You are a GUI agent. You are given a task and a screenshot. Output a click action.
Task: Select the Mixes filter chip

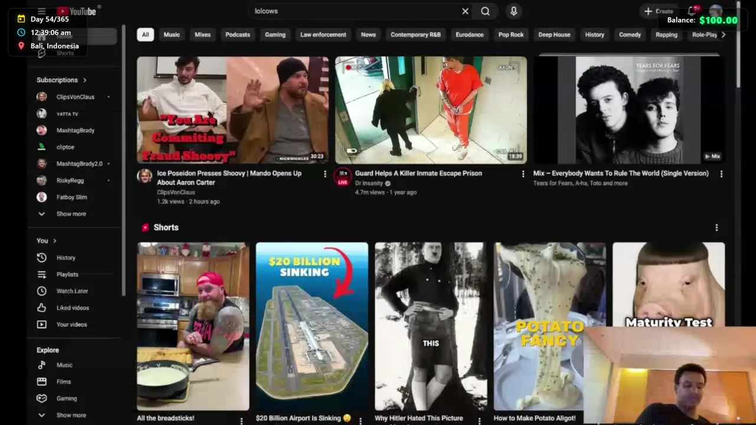tap(203, 35)
